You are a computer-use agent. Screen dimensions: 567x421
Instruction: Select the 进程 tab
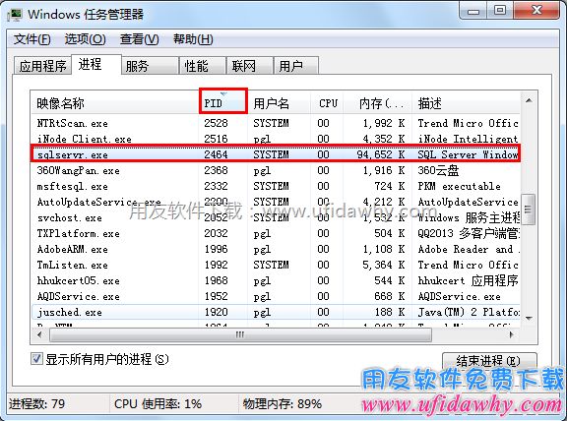(96, 65)
